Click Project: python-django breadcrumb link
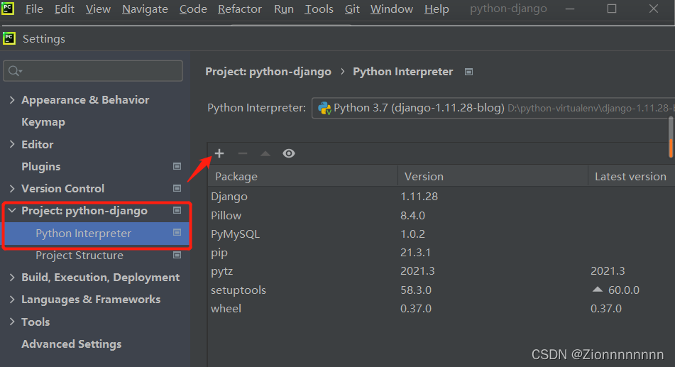Image resolution: width=675 pixels, height=367 pixels. click(x=268, y=72)
